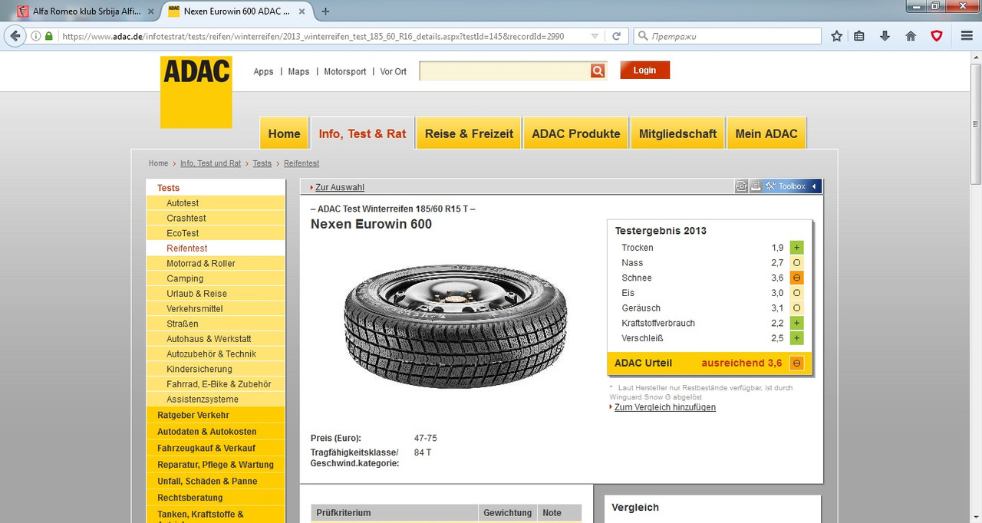Screen dimensions: 982x523
Task: Open Autotest in the sidebar
Action: pos(216,203)
